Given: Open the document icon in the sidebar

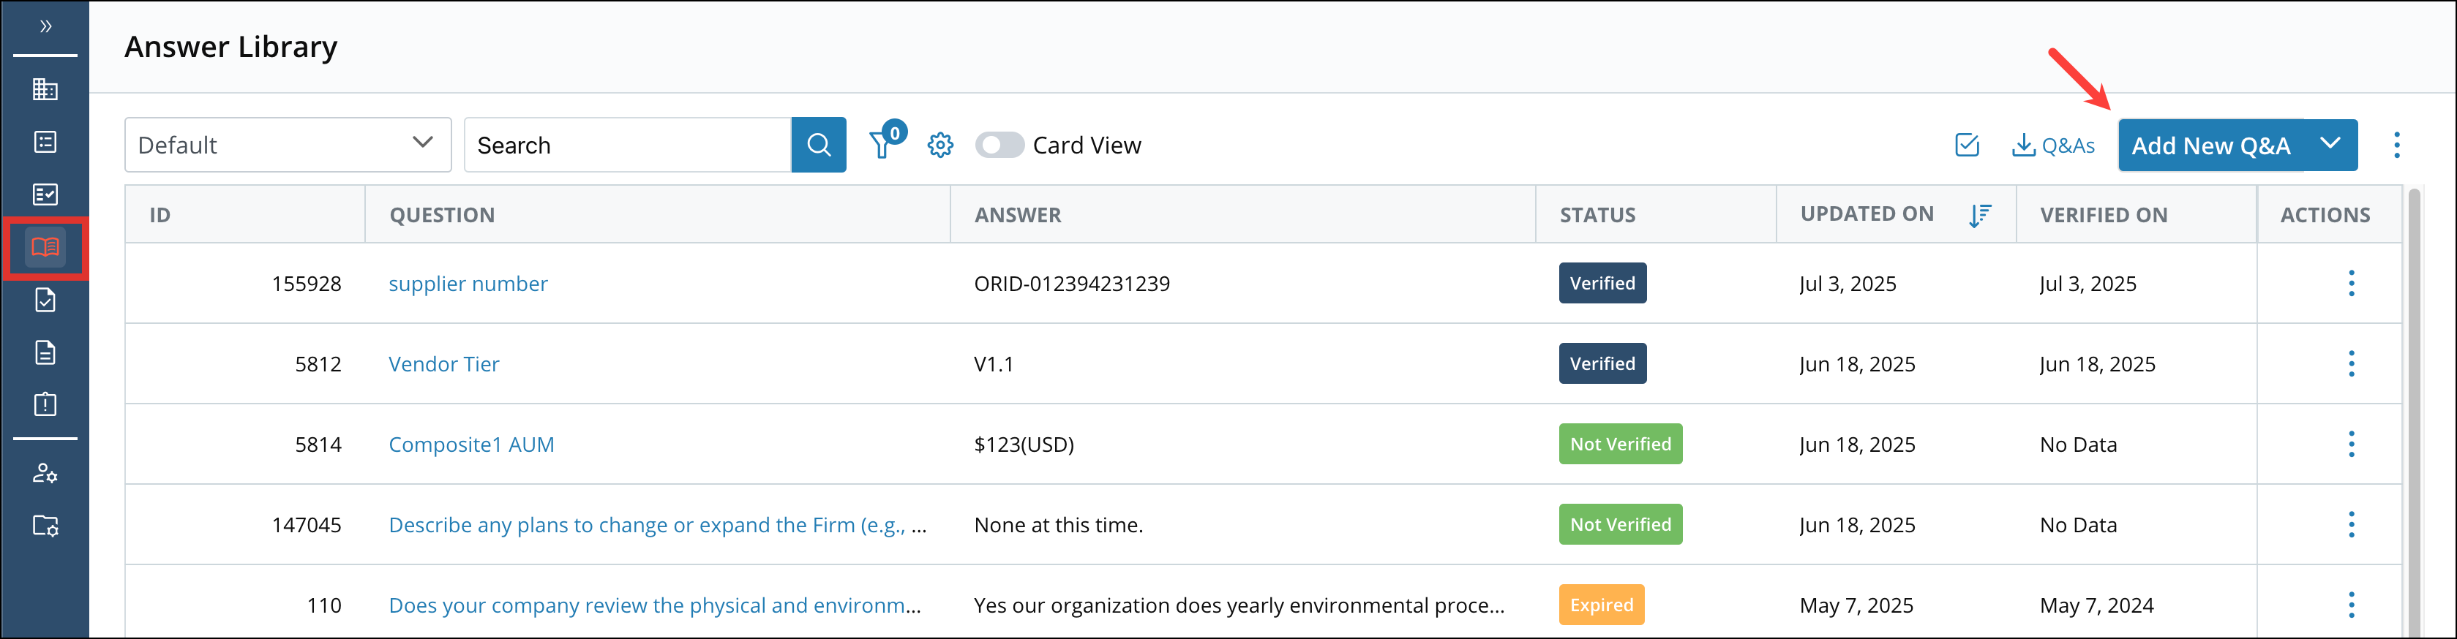Looking at the screenshot, I should click(x=45, y=351).
